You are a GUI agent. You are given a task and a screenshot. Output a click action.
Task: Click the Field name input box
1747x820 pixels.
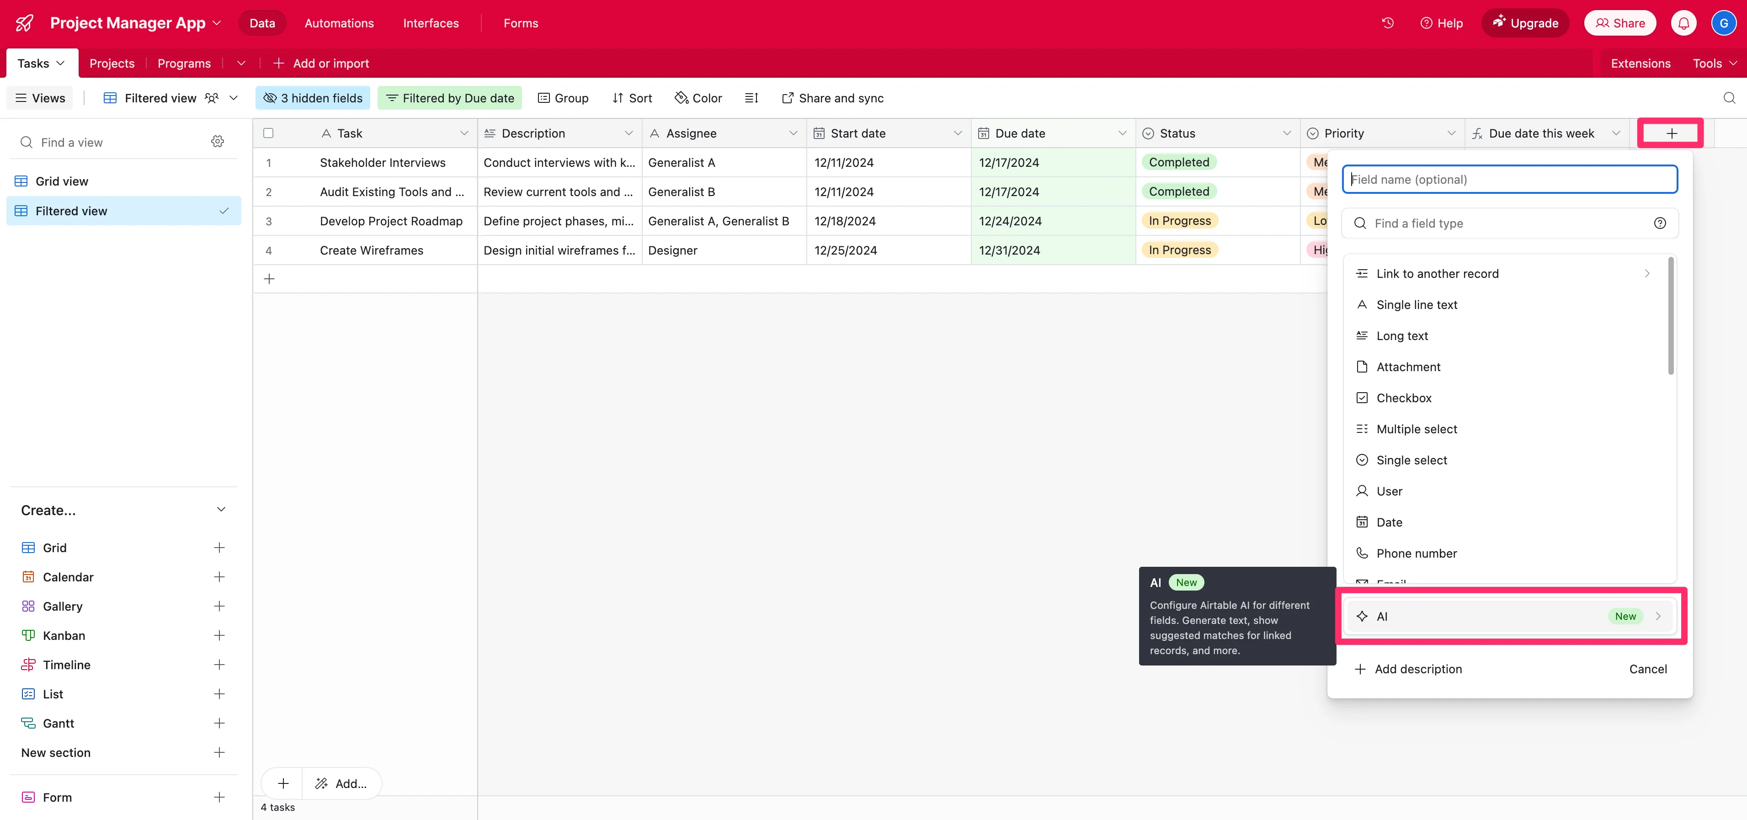[x=1509, y=180]
